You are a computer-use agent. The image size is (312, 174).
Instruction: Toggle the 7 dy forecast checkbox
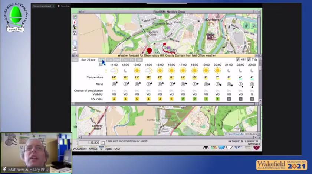[x=249, y=59]
